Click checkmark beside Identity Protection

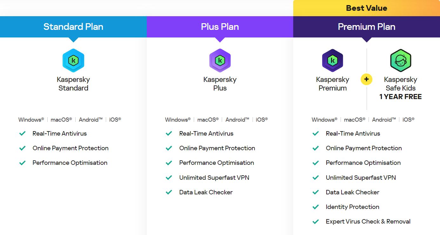point(315,207)
